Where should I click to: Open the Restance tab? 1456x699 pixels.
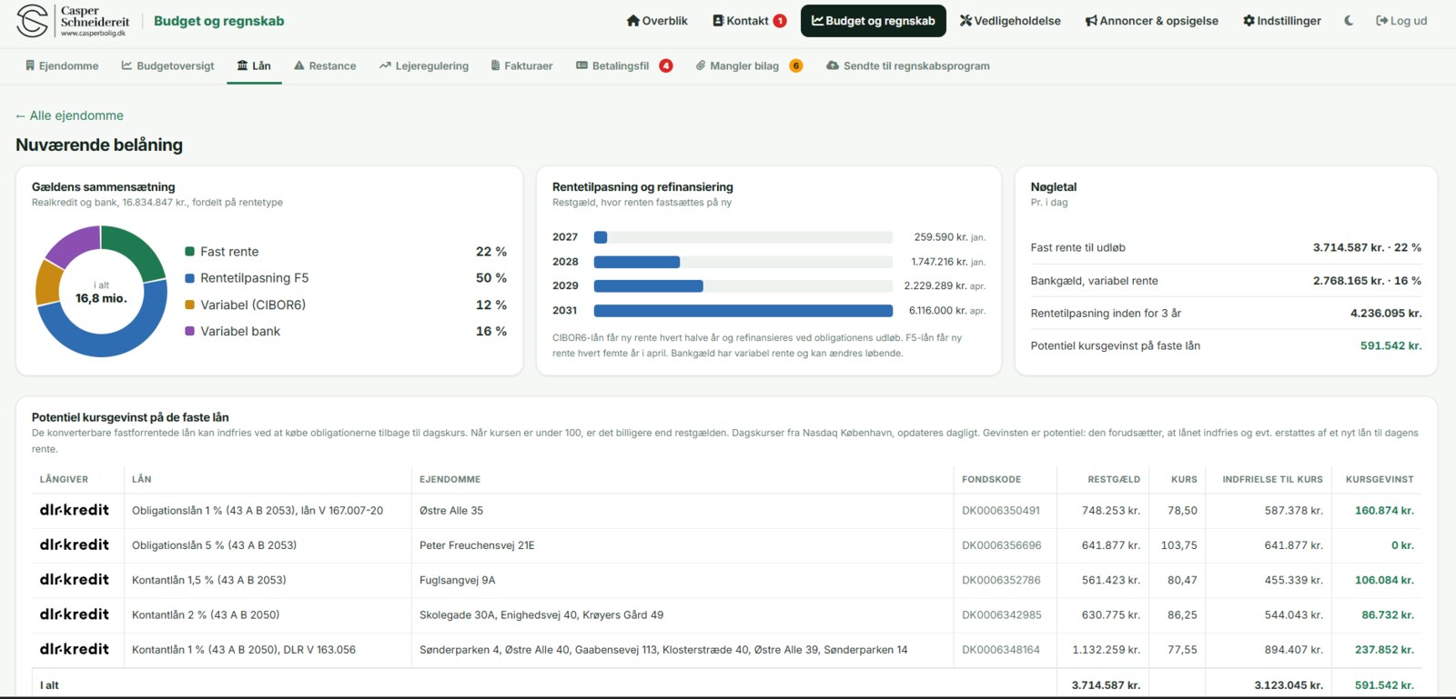(325, 66)
